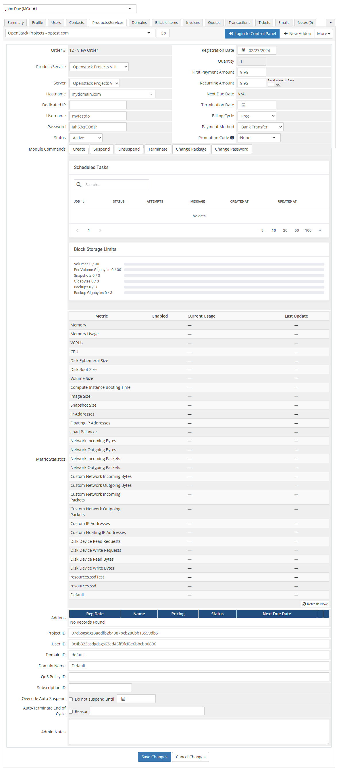
Task: Open the Transactions tab
Action: tap(239, 22)
